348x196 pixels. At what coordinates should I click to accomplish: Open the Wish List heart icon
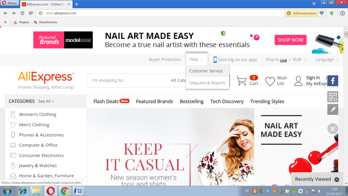point(270,81)
